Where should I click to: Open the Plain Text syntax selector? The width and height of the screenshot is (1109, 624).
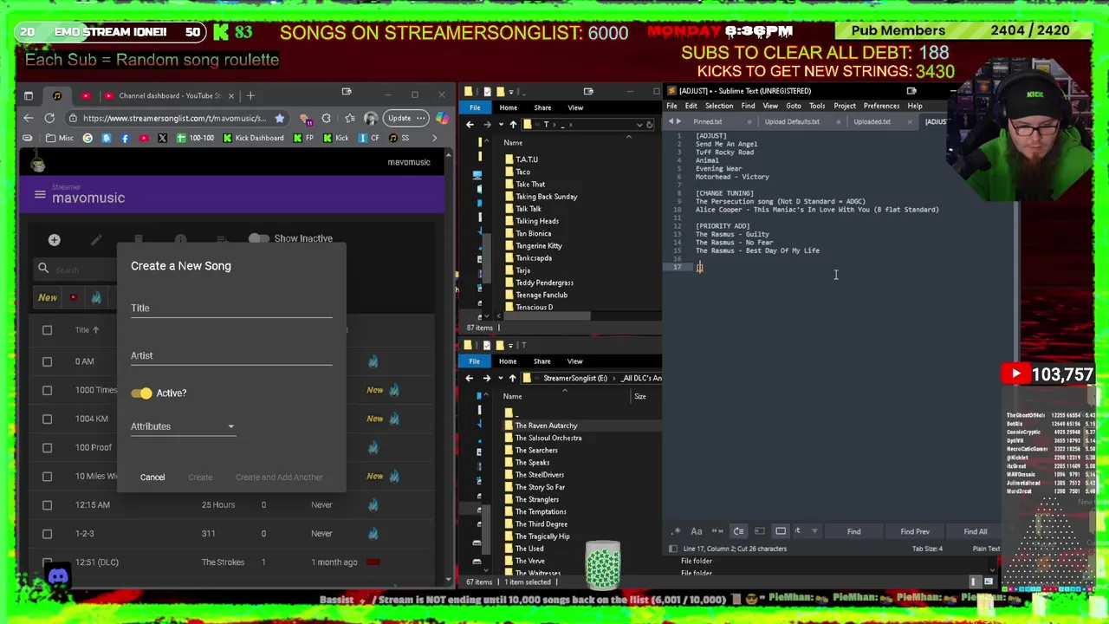pos(986,549)
